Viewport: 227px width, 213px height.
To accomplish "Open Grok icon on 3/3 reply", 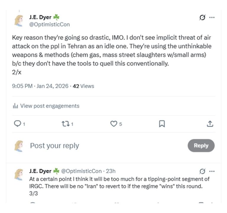I will click(x=202, y=171).
